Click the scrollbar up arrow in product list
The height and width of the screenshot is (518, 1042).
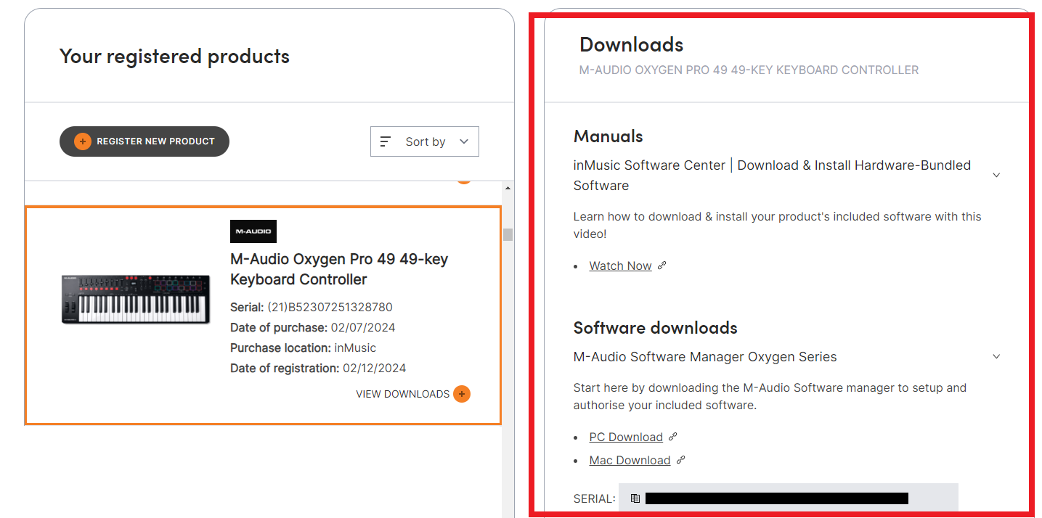click(508, 188)
